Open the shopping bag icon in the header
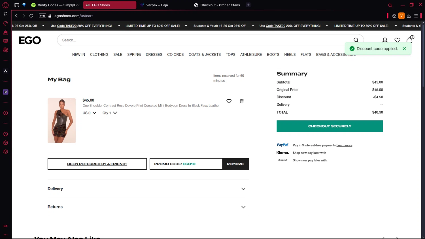Screen dimensions: 425x239 [410, 39]
